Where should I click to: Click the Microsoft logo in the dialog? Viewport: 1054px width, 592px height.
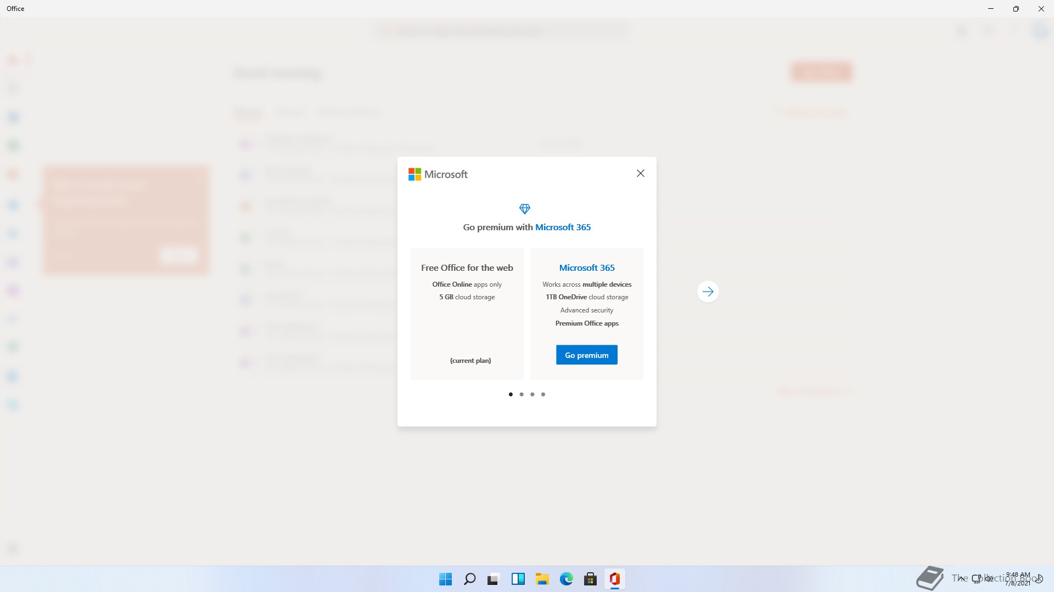(x=438, y=174)
